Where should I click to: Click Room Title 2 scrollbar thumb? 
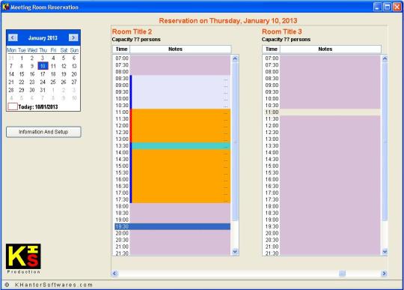(235, 142)
